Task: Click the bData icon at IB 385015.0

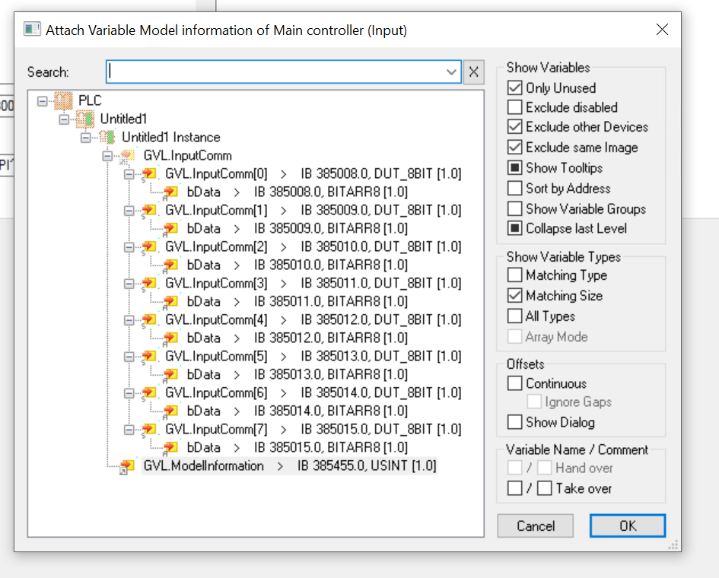Action: pyautogui.click(x=170, y=447)
